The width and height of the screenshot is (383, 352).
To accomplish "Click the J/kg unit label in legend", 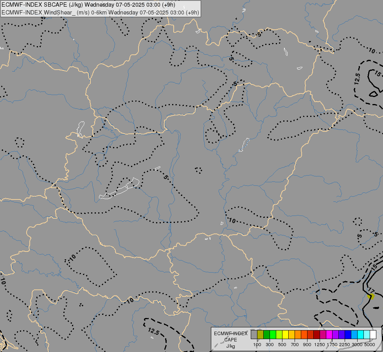I will tap(230, 347).
